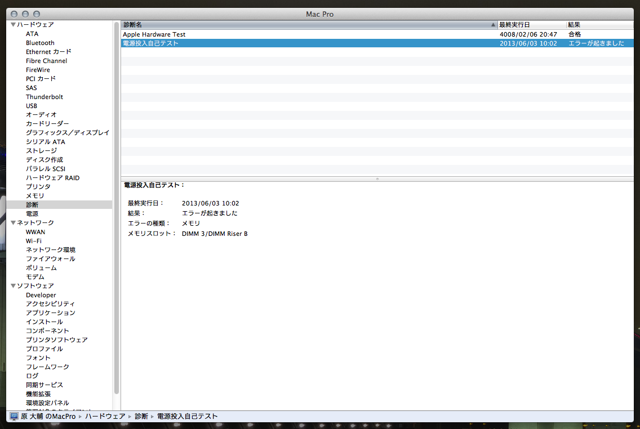Select WWAN under network
The image size is (640, 429).
[35, 232]
